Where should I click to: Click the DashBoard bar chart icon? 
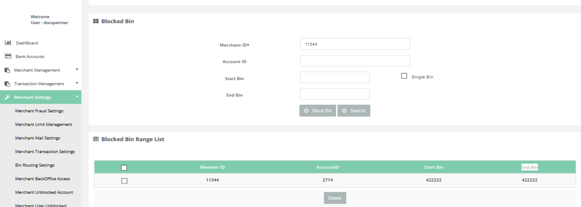(8, 43)
